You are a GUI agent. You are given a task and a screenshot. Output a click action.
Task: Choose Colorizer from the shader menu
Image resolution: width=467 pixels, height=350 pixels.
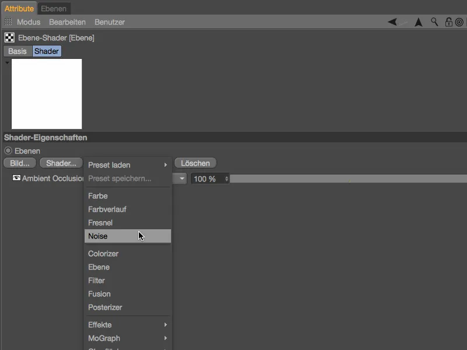tap(128, 254)
